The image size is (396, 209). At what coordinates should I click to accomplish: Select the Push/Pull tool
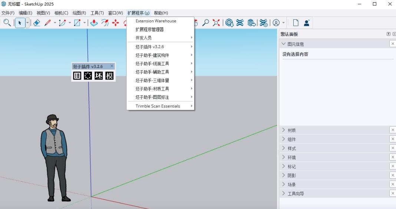point(94,23)
